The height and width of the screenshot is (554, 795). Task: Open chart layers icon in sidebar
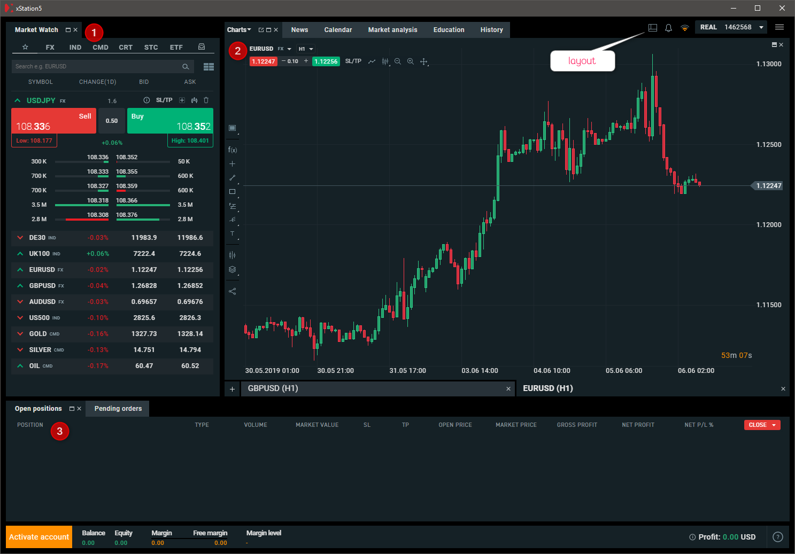coord(233,270)
